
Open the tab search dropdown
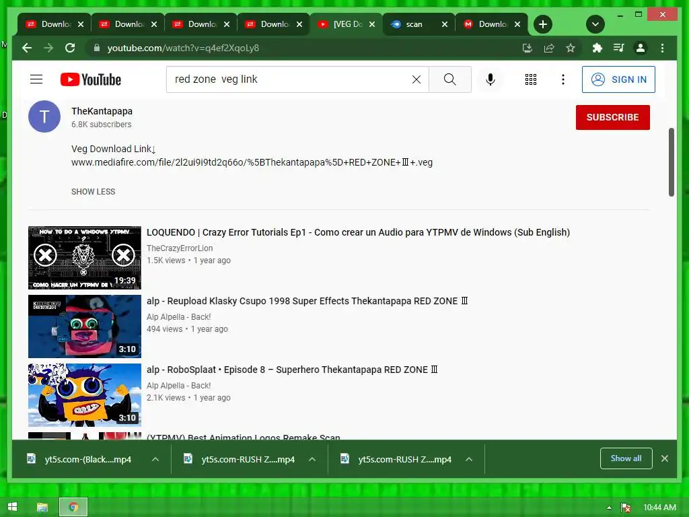[x=595, y=24]
